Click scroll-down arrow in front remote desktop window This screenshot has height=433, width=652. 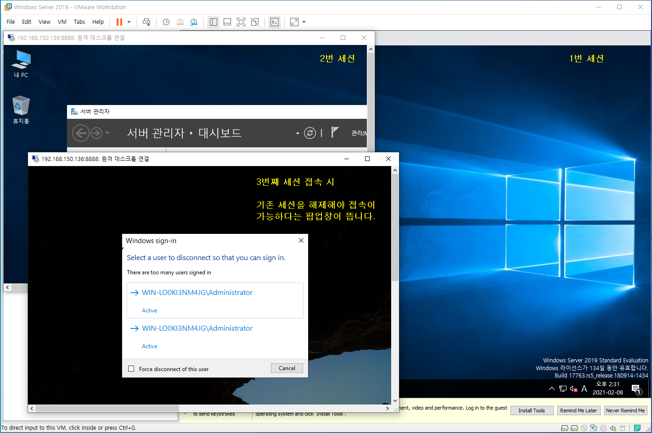point(395,401)
